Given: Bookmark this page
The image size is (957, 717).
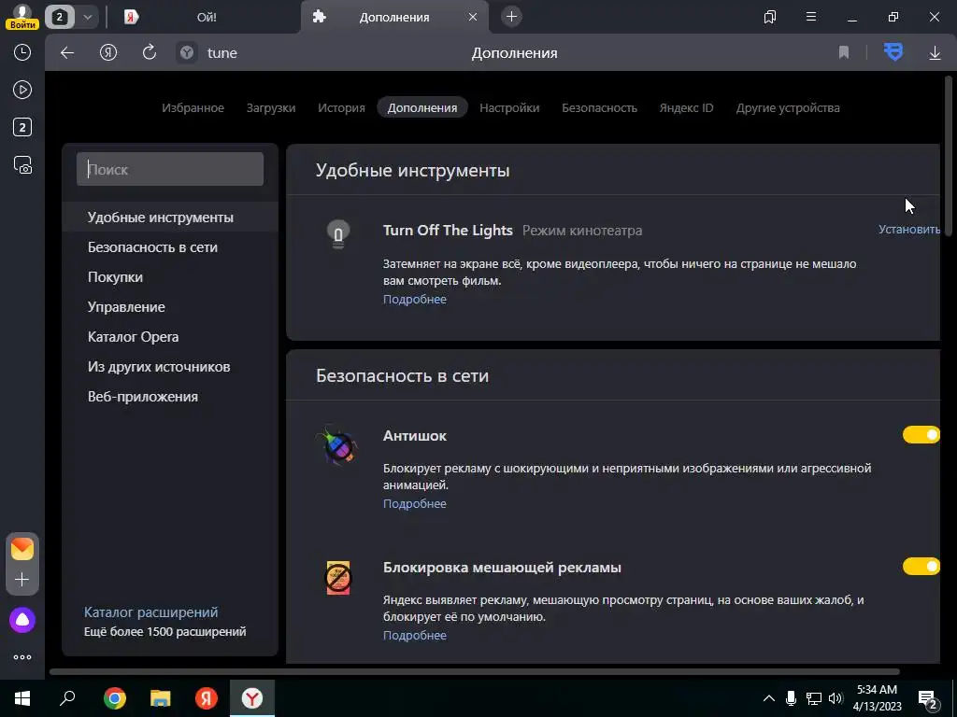Looking at the screenshot, I should [844, 52].
